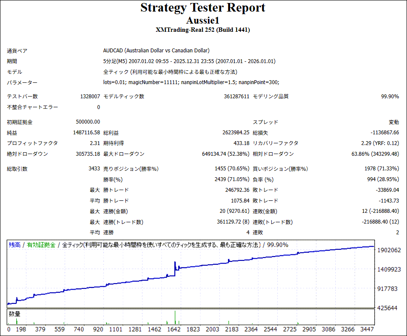Click the total trades count 3433

(94, 169)
